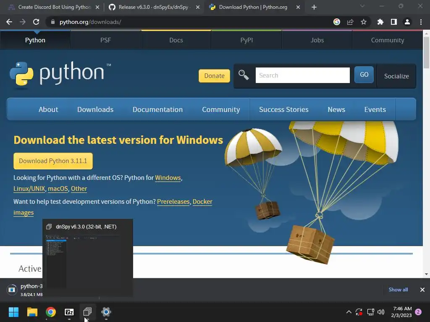Screen dimensions: 430x322
Task: Click the GO search button
Action: click(364, 75)
